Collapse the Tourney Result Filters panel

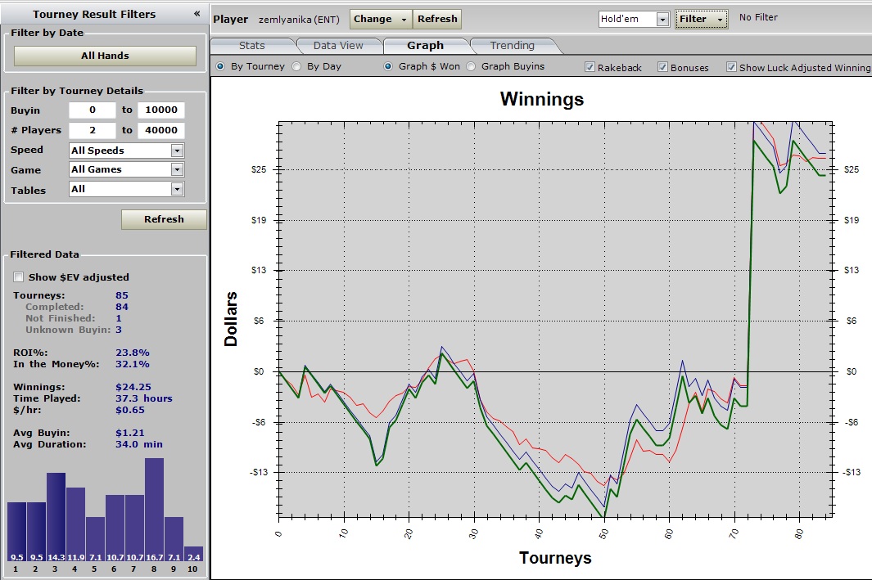click(197, 14)
